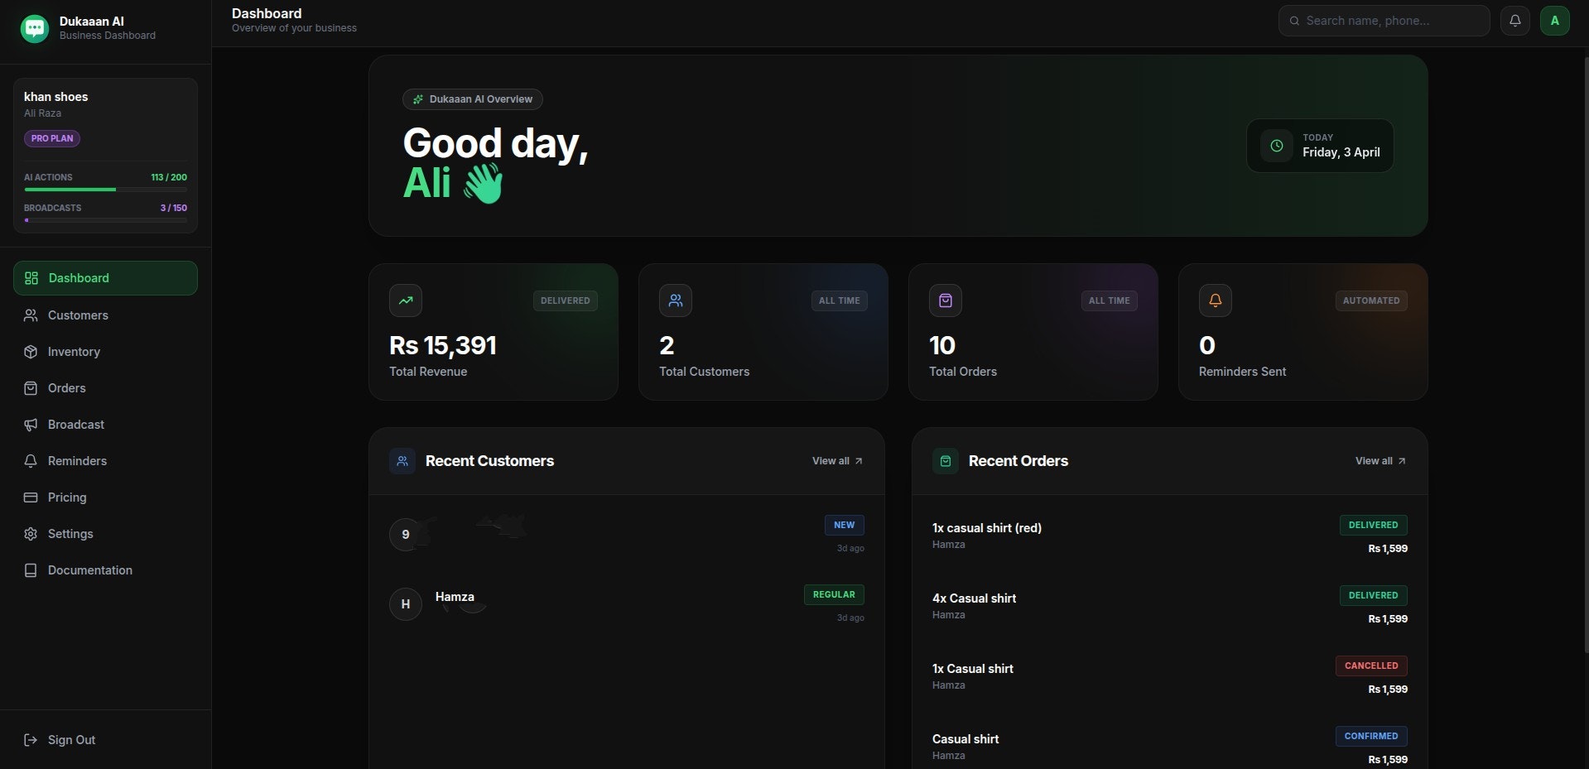Screen dimensions: 1589x769
Task: Click the CONFIRMED status badge
Action: pos(1371,736)
